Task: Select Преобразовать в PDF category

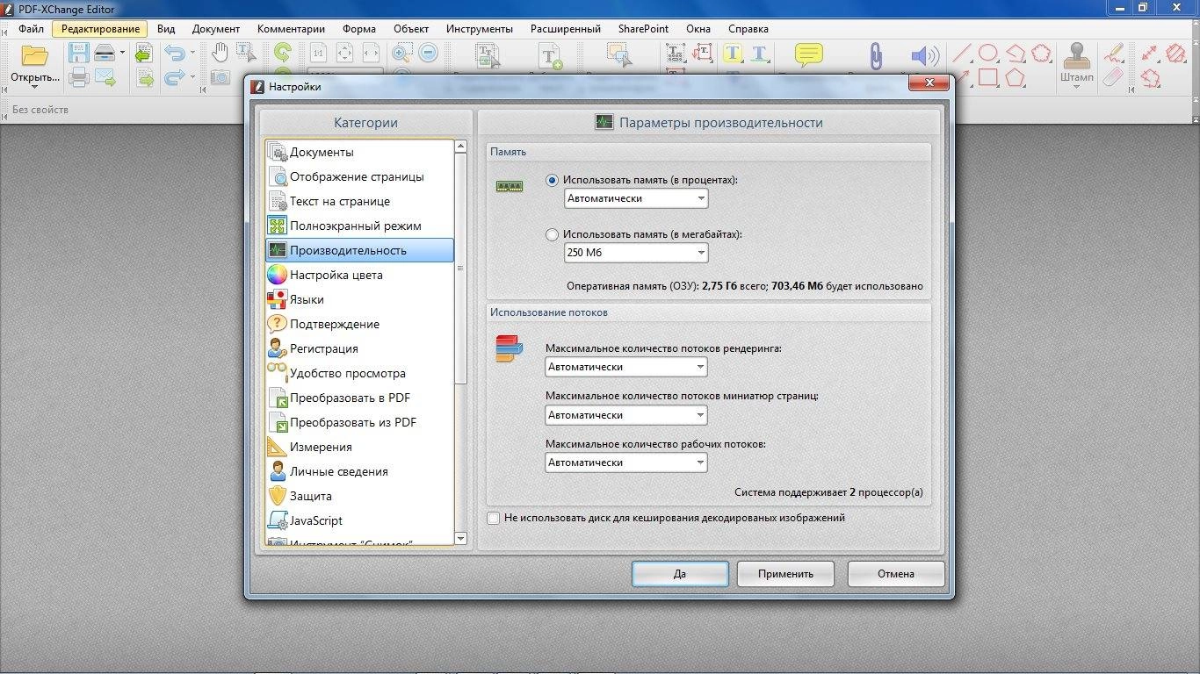Action: 359,398
